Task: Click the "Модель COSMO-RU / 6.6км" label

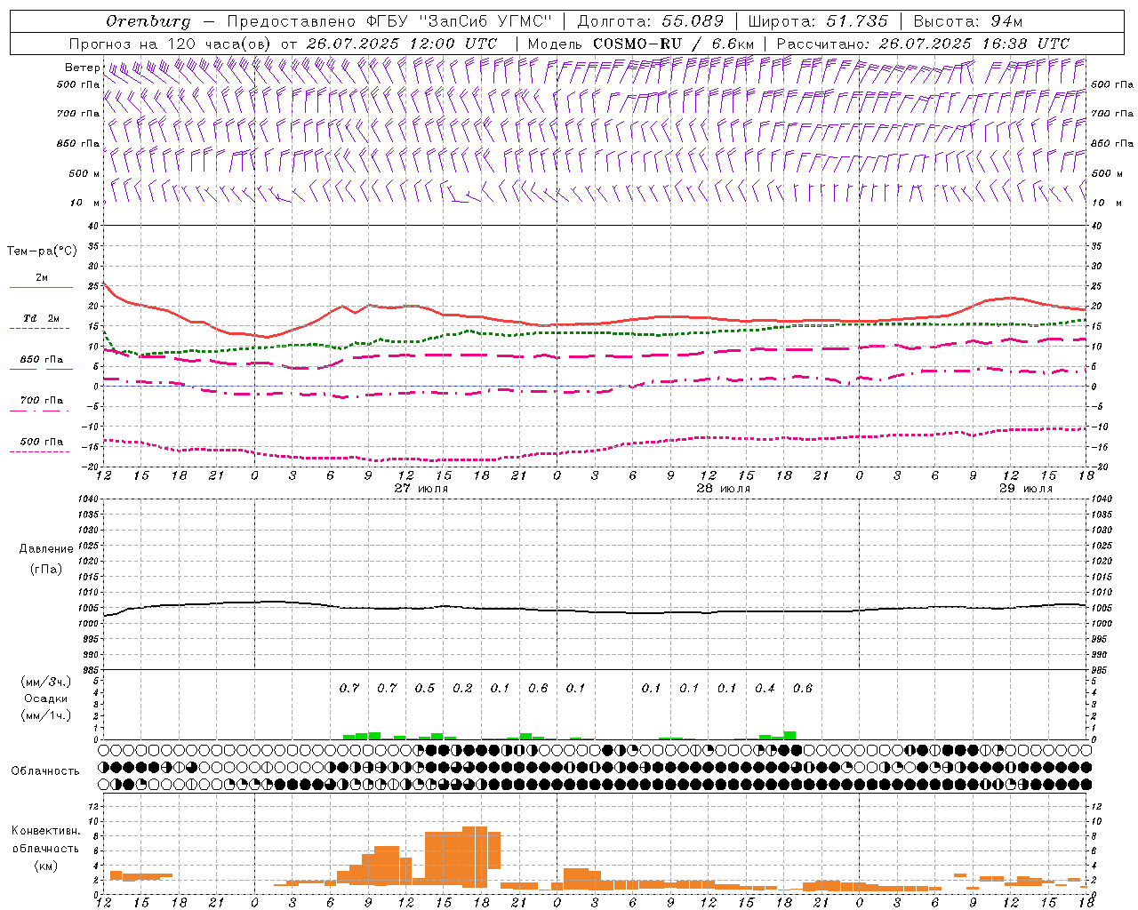Action: 640,44
